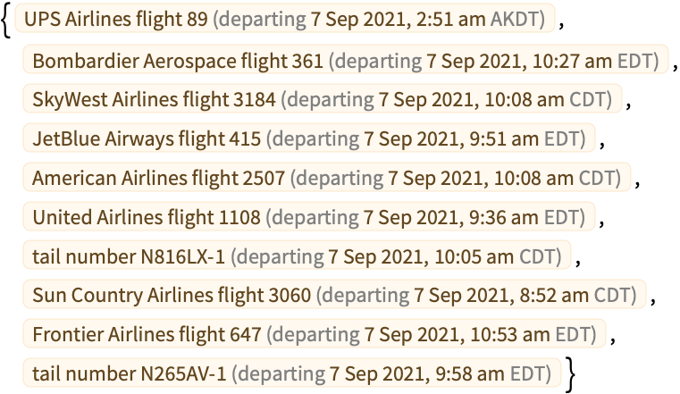Select American Airlines flight 2507 entity

[327, 177]
